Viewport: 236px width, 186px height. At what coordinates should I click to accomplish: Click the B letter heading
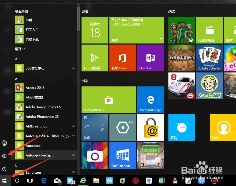click(16, 166)
